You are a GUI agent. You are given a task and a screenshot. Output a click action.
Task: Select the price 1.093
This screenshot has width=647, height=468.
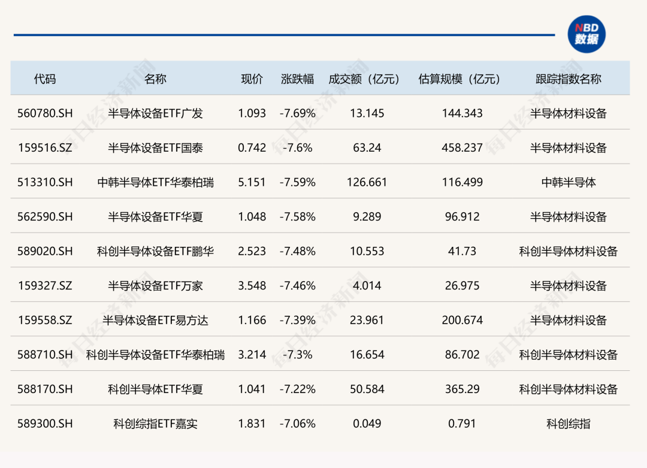click(252, 113)
